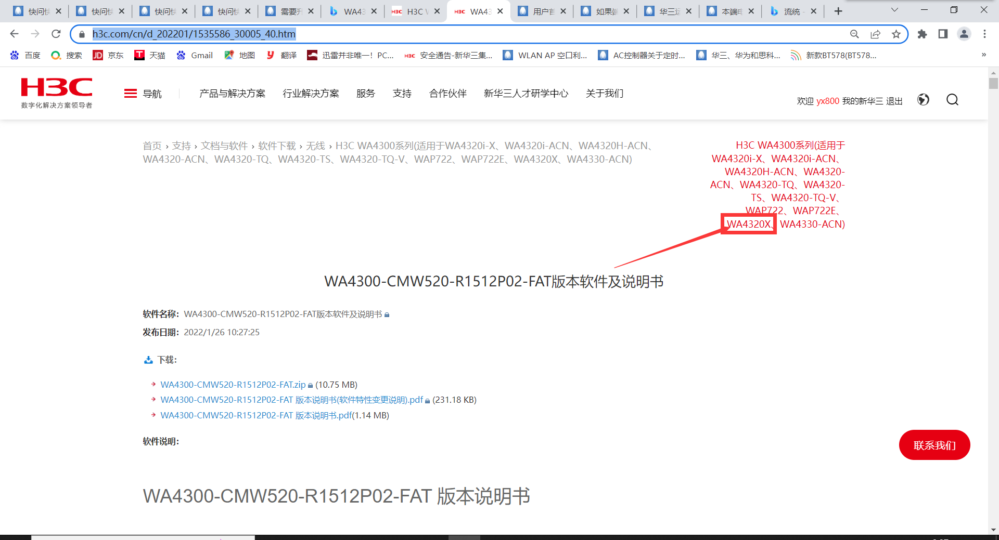Open the 地图 bookmark

240,55
